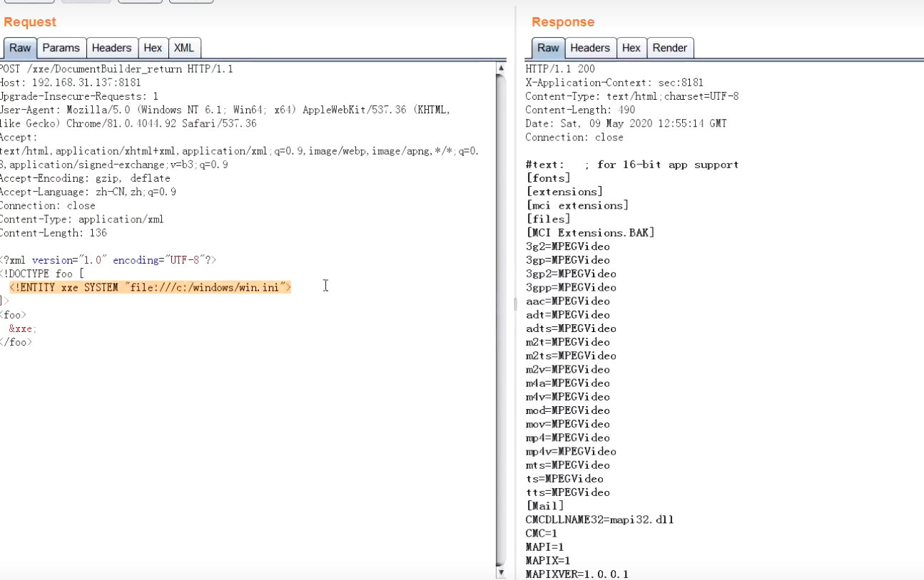Screen dimensions: 924x580
Task: Click the HTTP/1.1 200 status line
Action: click(560, 69)
